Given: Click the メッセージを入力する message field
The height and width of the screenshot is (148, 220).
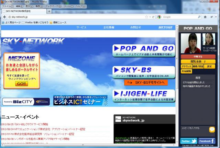Looking at the screenshot, I should coord(195,130).
